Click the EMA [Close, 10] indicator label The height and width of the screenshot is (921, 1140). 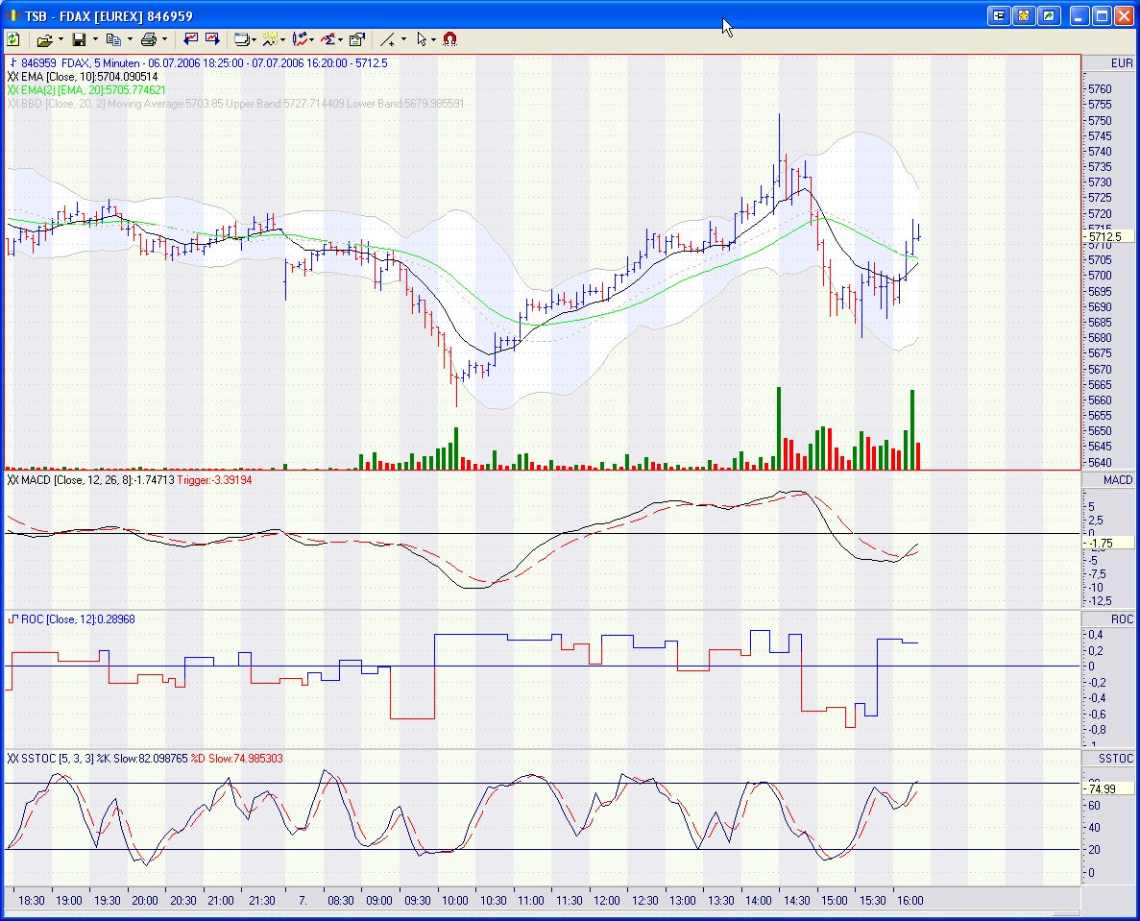82,76
